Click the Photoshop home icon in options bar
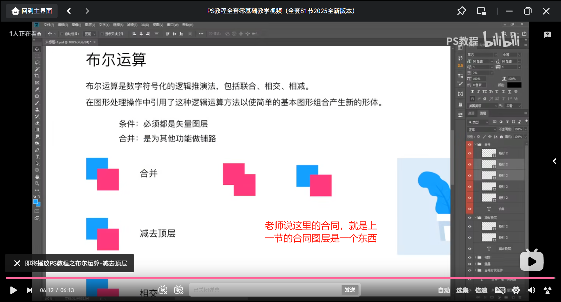This screenshot has height=302, width=561. pyautogui.click(x=39, y=34)
